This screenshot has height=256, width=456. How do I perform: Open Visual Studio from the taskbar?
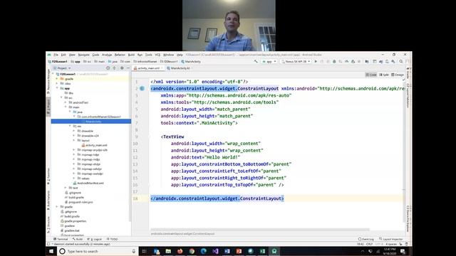coord(215,251)
